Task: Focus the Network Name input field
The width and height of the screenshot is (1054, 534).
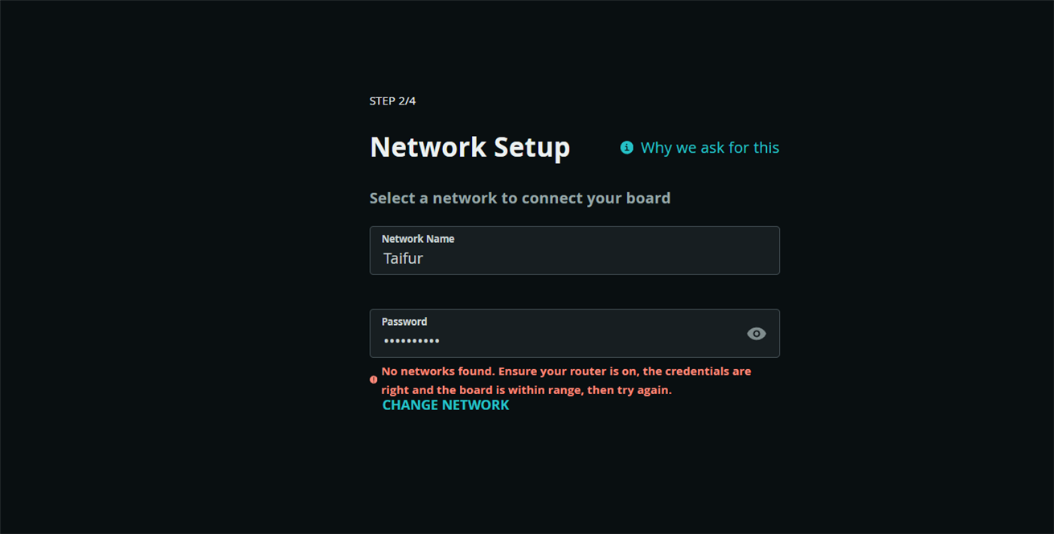Action: [x=574, y=250]
